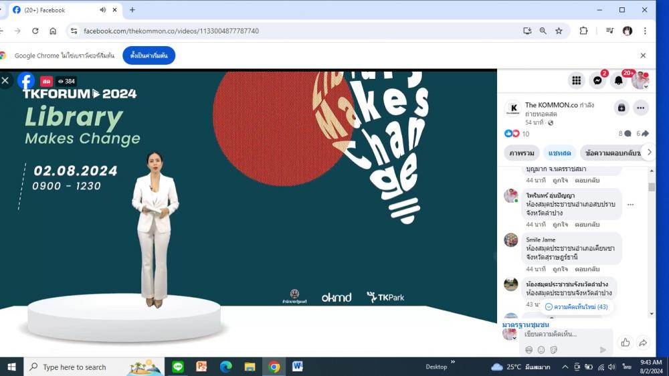Open File Explorer from taskbar
This screenshot has height=376, width=669.
tap(250, 367)
